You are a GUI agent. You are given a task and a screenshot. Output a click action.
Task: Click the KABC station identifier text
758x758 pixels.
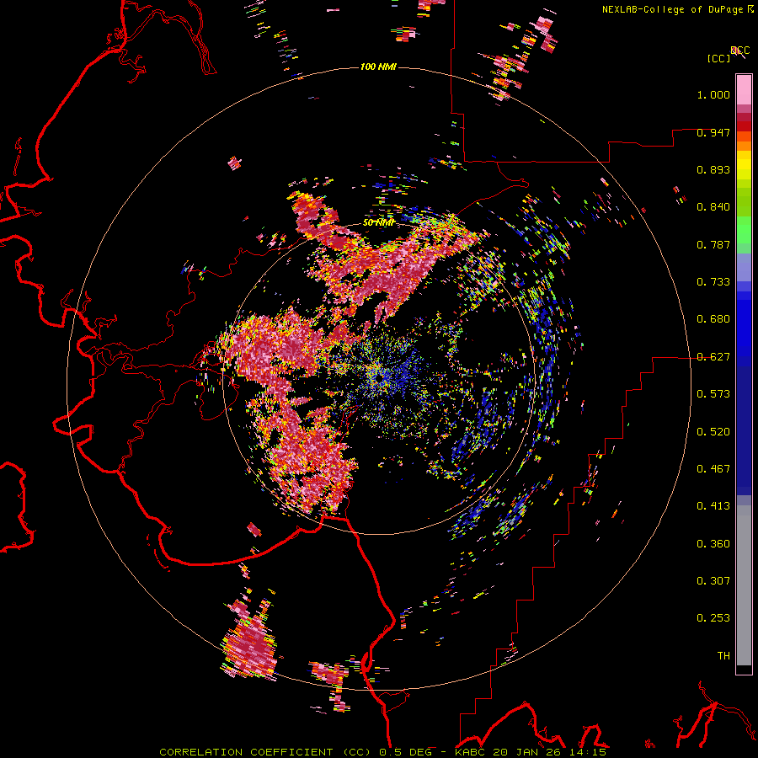coord(470,752)
